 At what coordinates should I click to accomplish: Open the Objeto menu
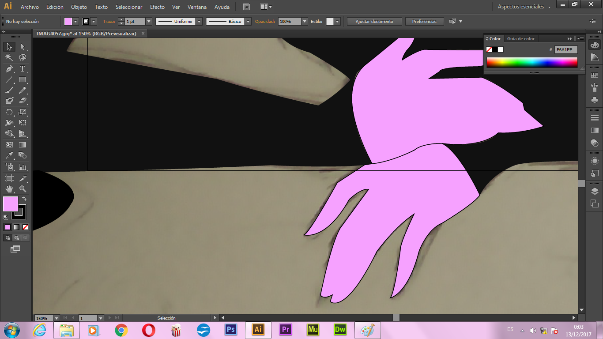tap(79, 7)
